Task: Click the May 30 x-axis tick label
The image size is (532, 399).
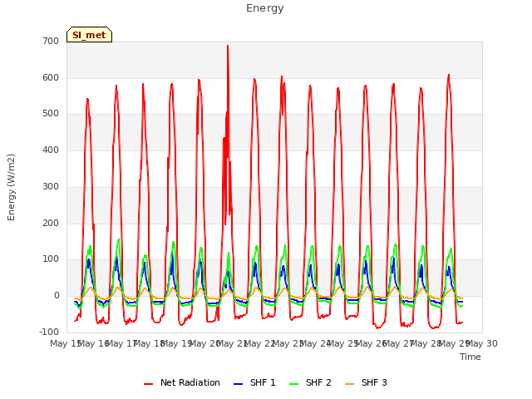Action: point(482,343)
